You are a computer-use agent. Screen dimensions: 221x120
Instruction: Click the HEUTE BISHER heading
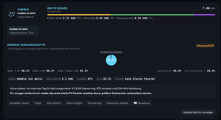click(x=57, y=8)
